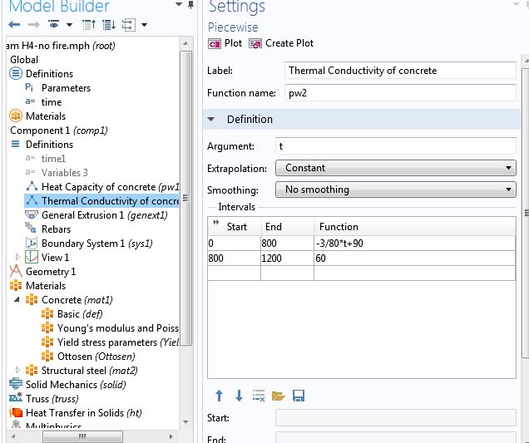Click the Create Plot button
This screenshot has height=443, width=529.
click(281, 43)
